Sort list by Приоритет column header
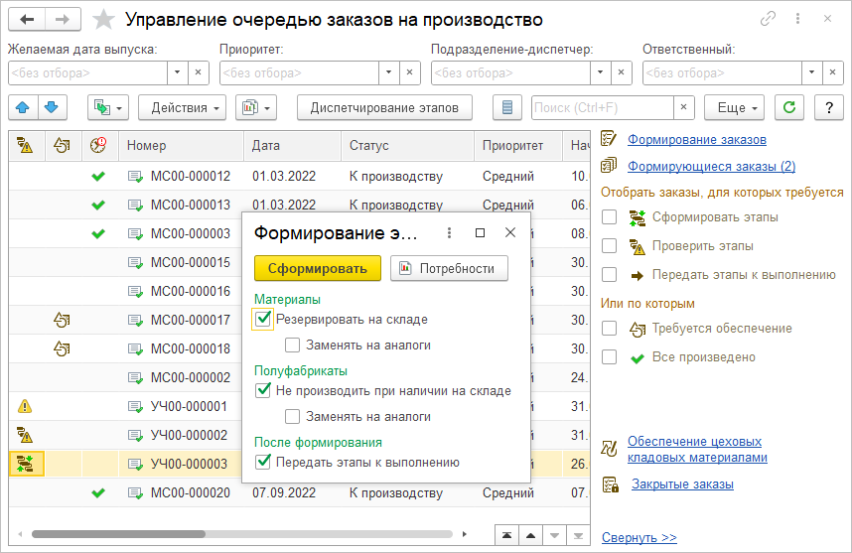852x553 pixels. click(518, 145)
